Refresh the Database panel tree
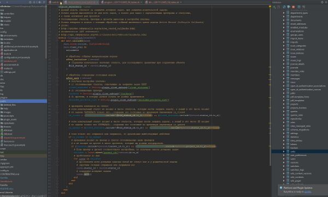Image resolution: width=328 pixels, height=197 pixels. coord(284,7)
